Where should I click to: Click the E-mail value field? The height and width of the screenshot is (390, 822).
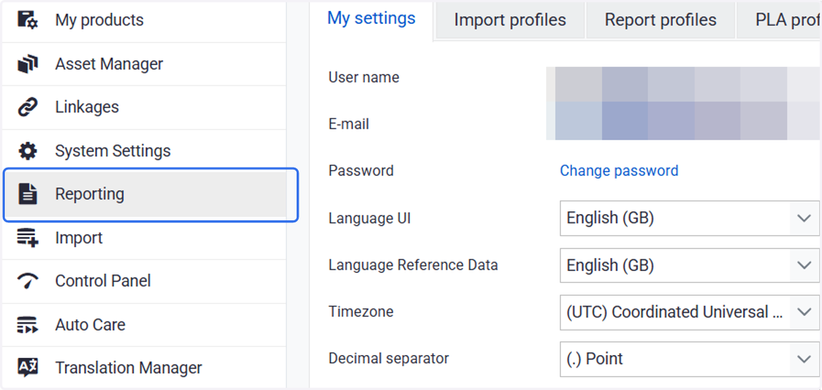coord(684,121)
